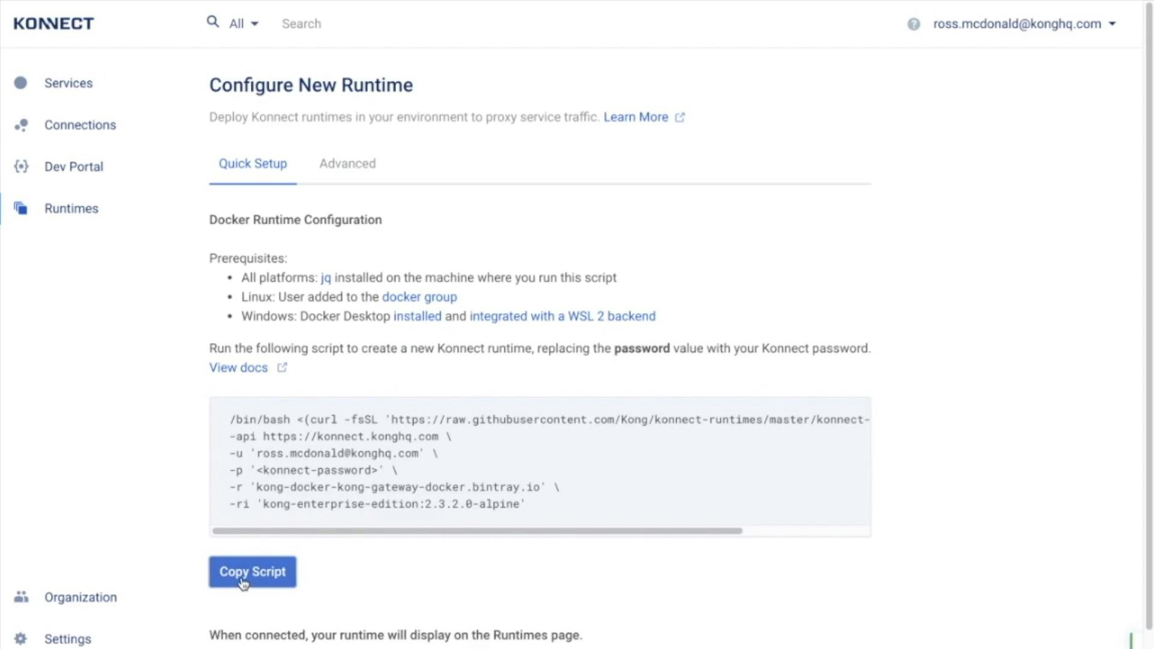Select the Quick Setup tab
The width and height of the screenshot is (1154, 649).
[252, 163]
